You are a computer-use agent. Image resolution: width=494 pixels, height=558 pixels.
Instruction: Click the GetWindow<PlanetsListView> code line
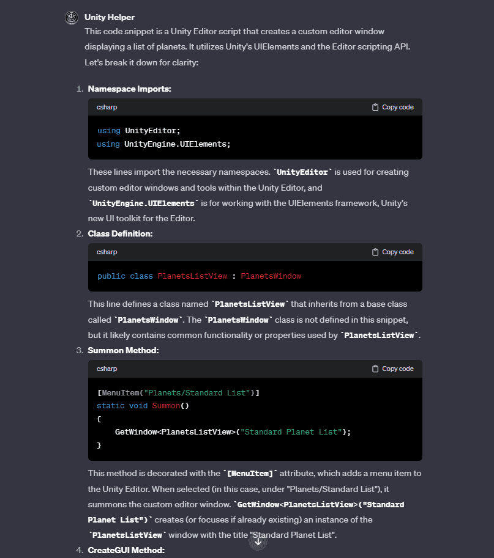tap(233, 431)
